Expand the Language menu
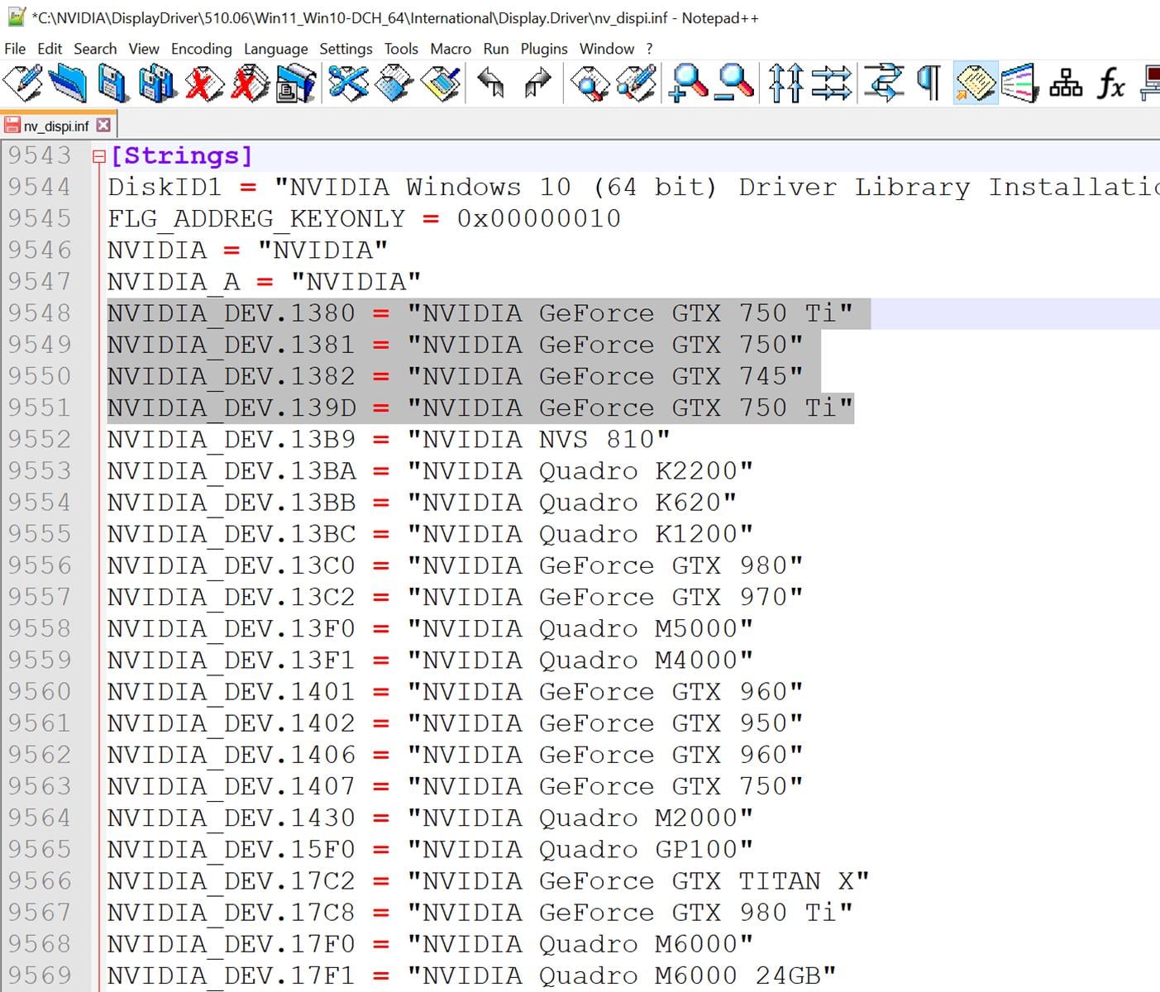Viewport: 1160px width, 992px height. coord(275,49)
